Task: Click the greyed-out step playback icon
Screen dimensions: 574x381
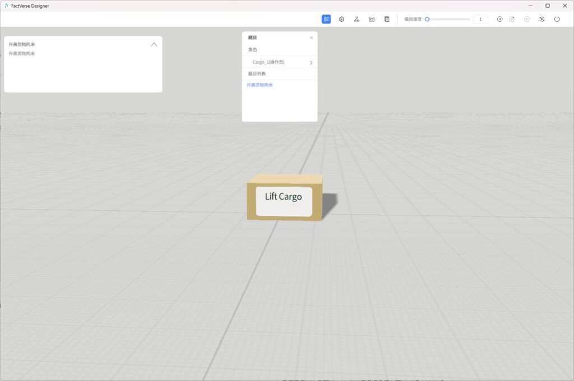Action: tap(512, 19)
